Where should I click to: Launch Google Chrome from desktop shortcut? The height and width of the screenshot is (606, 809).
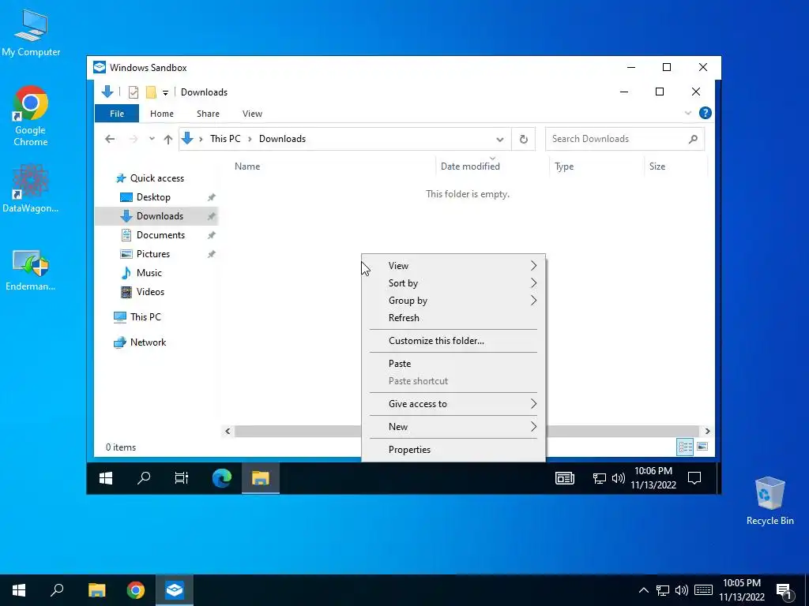pos(31,116)
